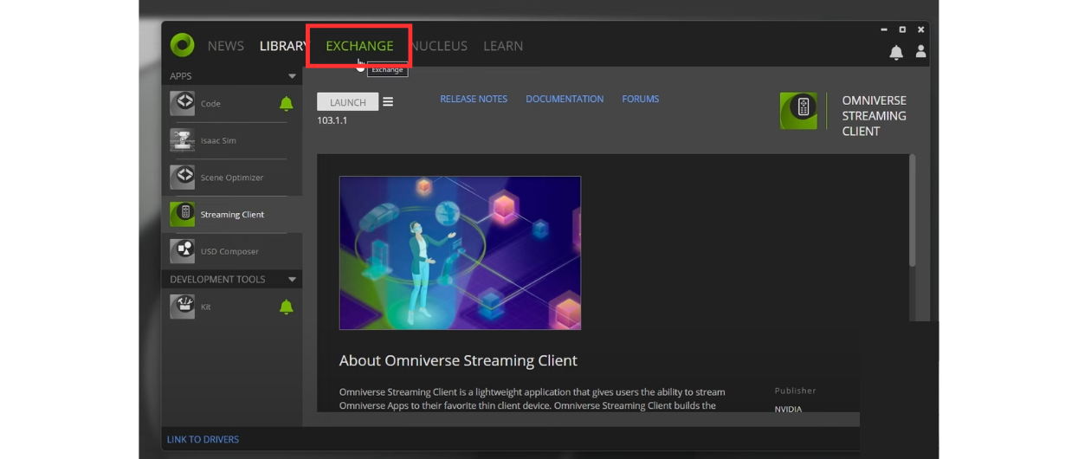
Task: Maximize the Omniverse Launcher window
Action: pos(902,29)
